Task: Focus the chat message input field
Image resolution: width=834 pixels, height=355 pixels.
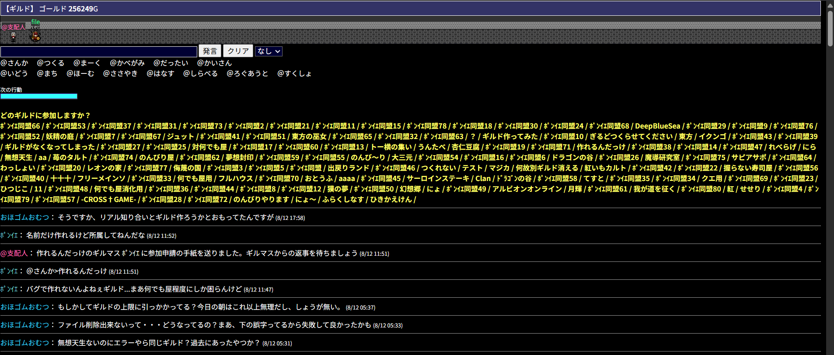Action: pyautogui.click(x=99, y=52)
